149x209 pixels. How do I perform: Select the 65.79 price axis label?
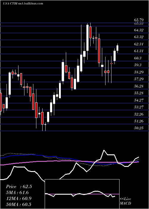[x=139, y=20]
